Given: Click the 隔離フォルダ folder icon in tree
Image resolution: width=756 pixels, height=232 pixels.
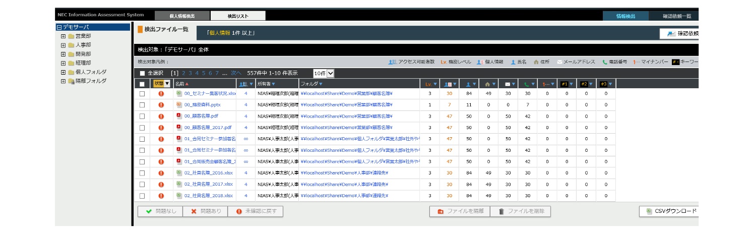Looking at the screenshot, I should [x=71, y=81].
